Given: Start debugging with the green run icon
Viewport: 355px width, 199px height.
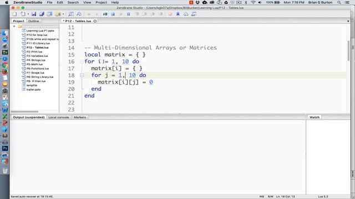Looking at the screenshot, I should click(x=105, y=14).
